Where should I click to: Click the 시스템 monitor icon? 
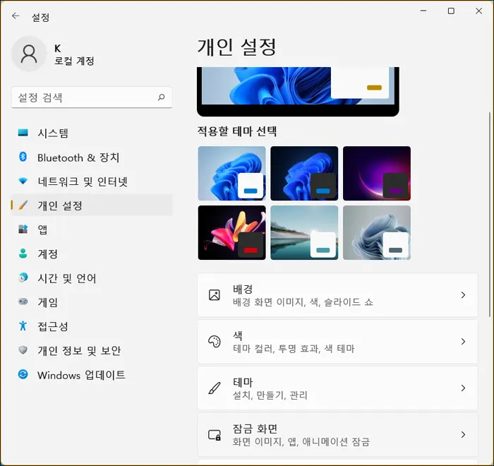click(x=23, y=133)
